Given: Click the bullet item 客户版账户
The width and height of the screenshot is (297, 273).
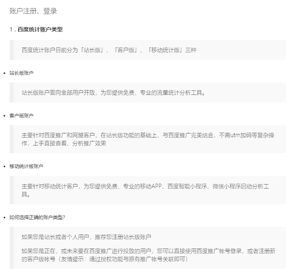Looking at the screenshot, I should point(21,116).
